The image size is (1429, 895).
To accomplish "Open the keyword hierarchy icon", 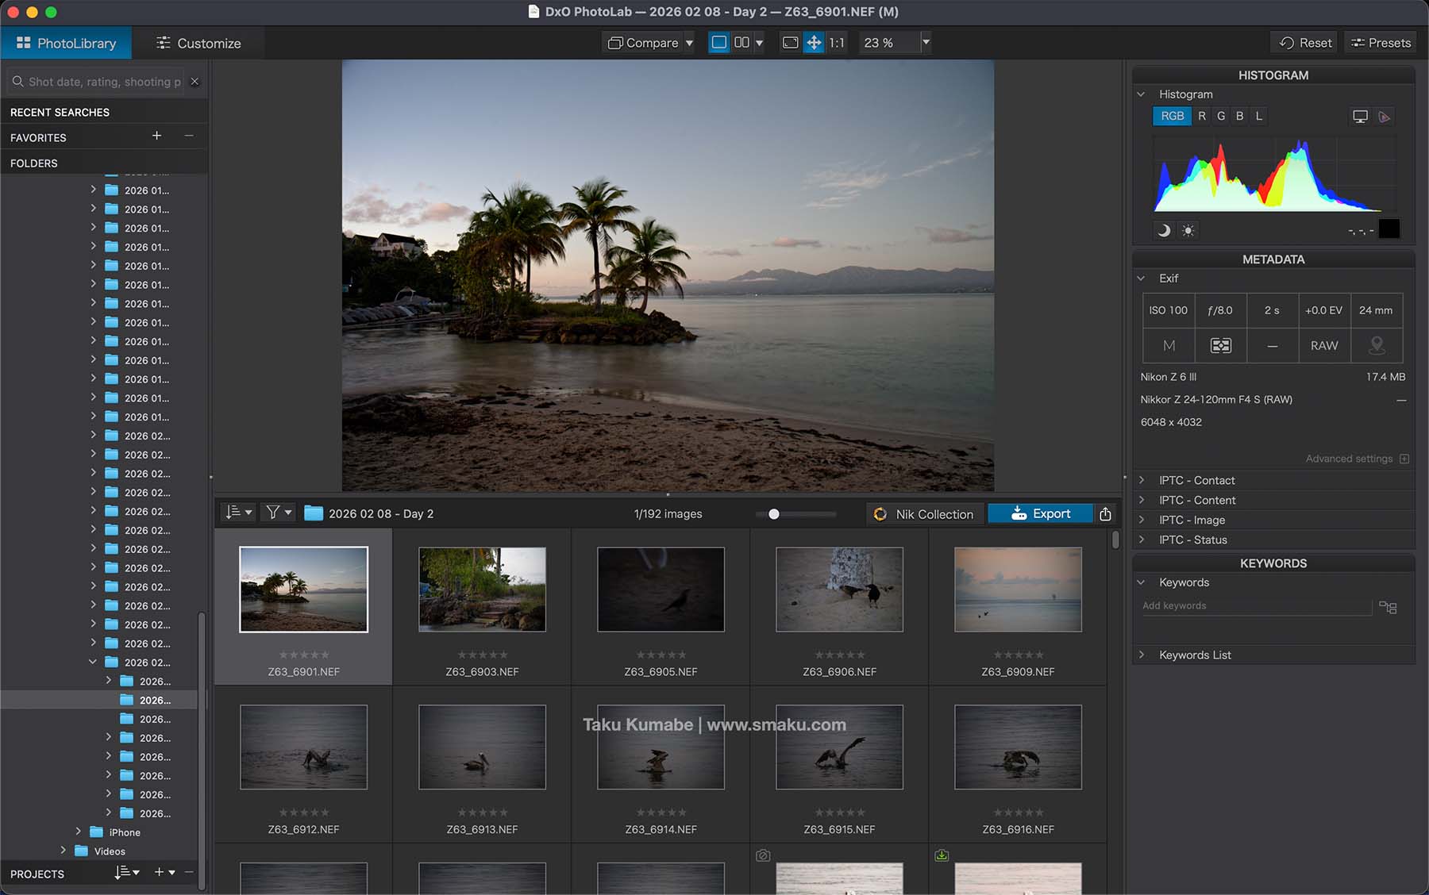I will point(1388,607).
